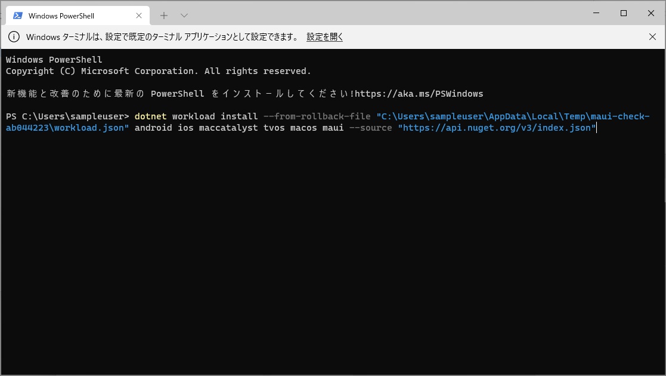Screen dimensions: 666x376
Task: Click the word install in the command
Action: pyautogui.click(x=239, y=116)
